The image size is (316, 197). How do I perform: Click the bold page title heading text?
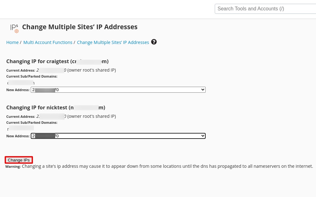(80, 27)
